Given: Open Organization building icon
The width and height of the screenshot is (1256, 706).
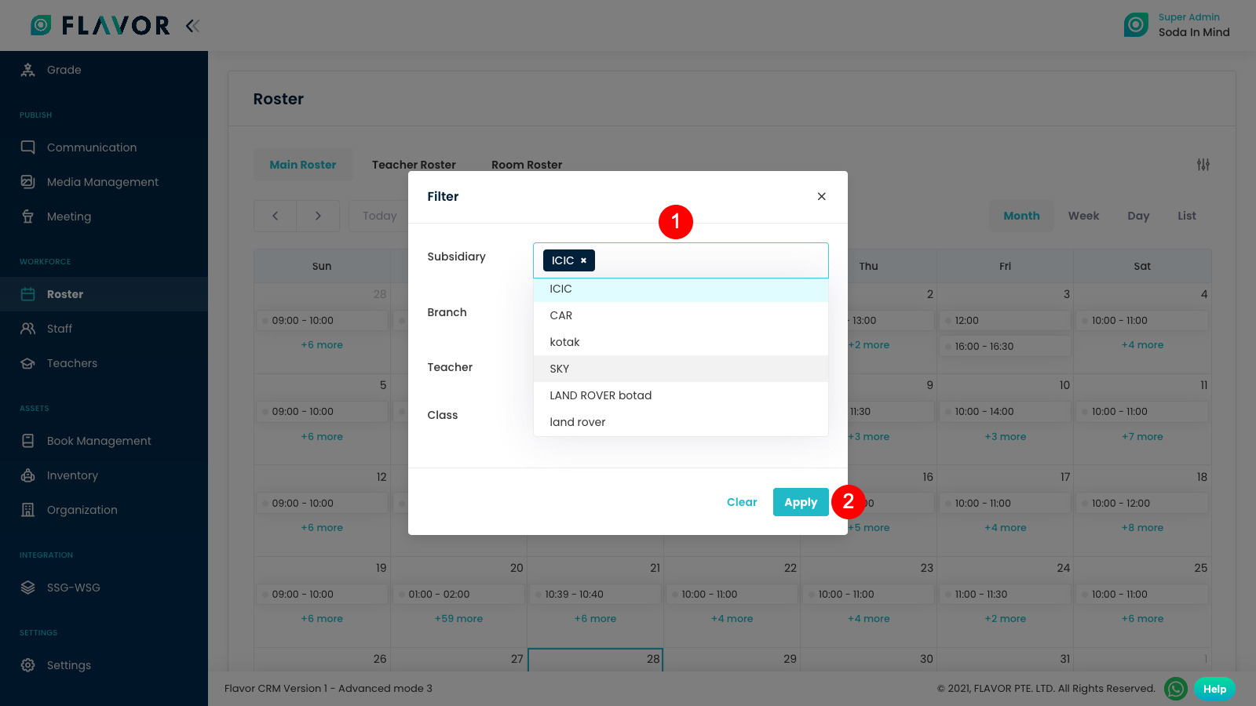Looking at the screenshot, I should pyautogui.click(x=28, y=510).
